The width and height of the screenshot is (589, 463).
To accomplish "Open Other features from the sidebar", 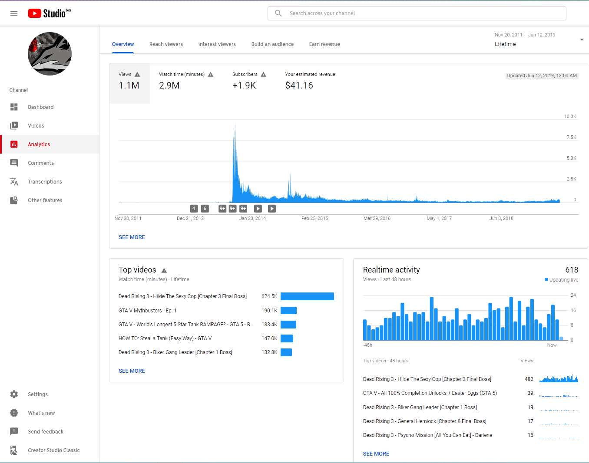I will [x=50, y=200].
